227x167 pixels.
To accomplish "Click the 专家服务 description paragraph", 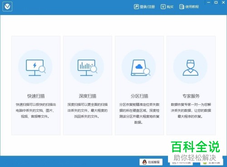I will (191, 110).
